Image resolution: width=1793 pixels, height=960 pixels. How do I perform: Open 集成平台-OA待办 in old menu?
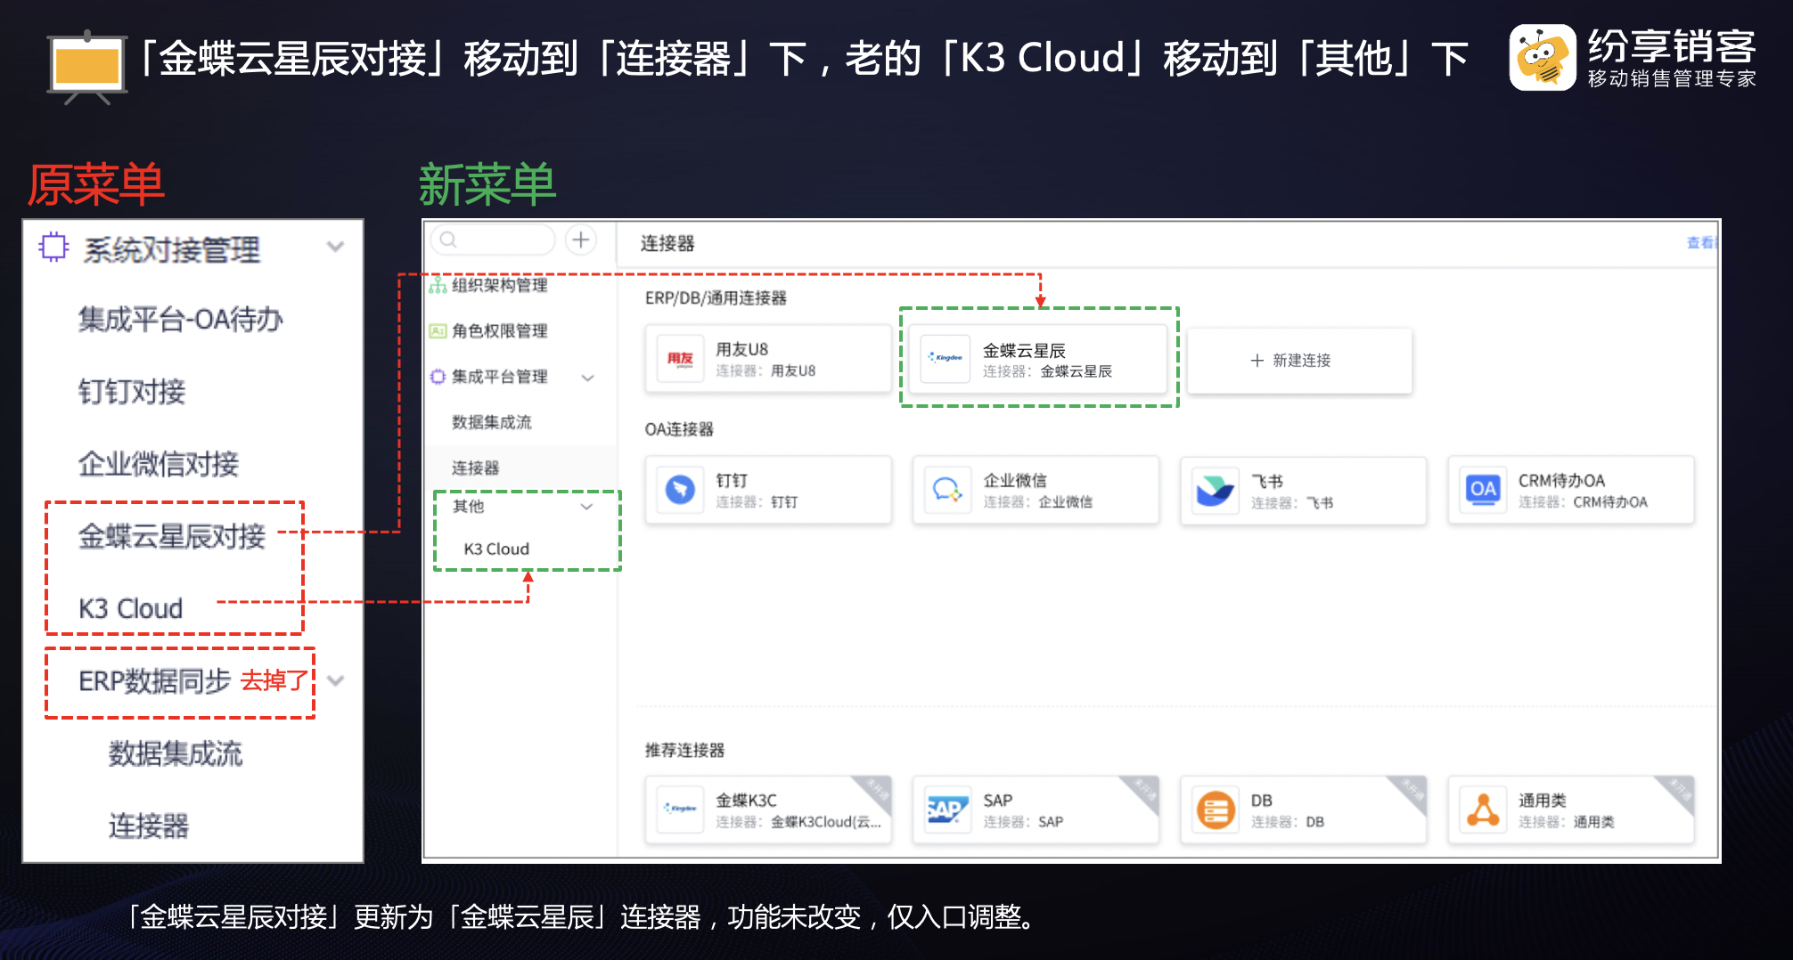click(181, 319)
